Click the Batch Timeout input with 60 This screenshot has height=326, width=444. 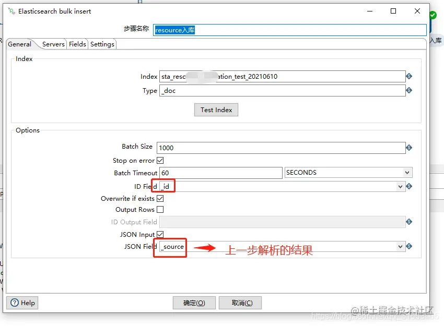click(x=221, y=173)
